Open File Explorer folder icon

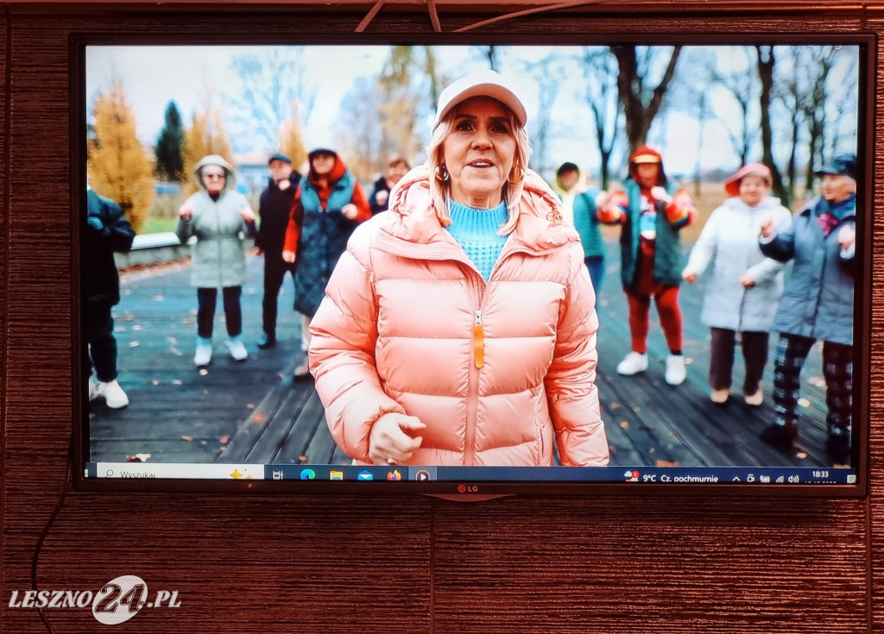pos(336,475)
